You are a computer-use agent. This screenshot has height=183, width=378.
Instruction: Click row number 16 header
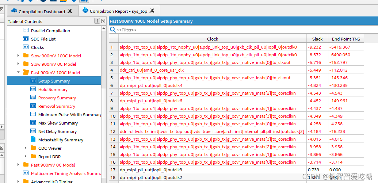coord(114,162)
